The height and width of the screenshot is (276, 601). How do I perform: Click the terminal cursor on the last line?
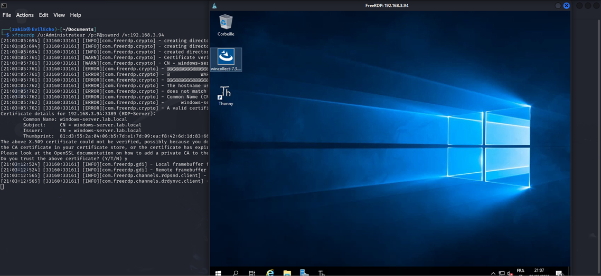[x=2, y=186]
